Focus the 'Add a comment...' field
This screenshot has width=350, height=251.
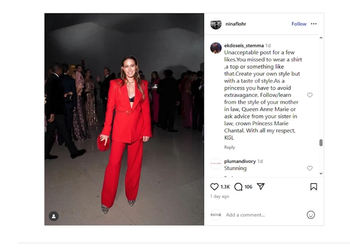264,215
